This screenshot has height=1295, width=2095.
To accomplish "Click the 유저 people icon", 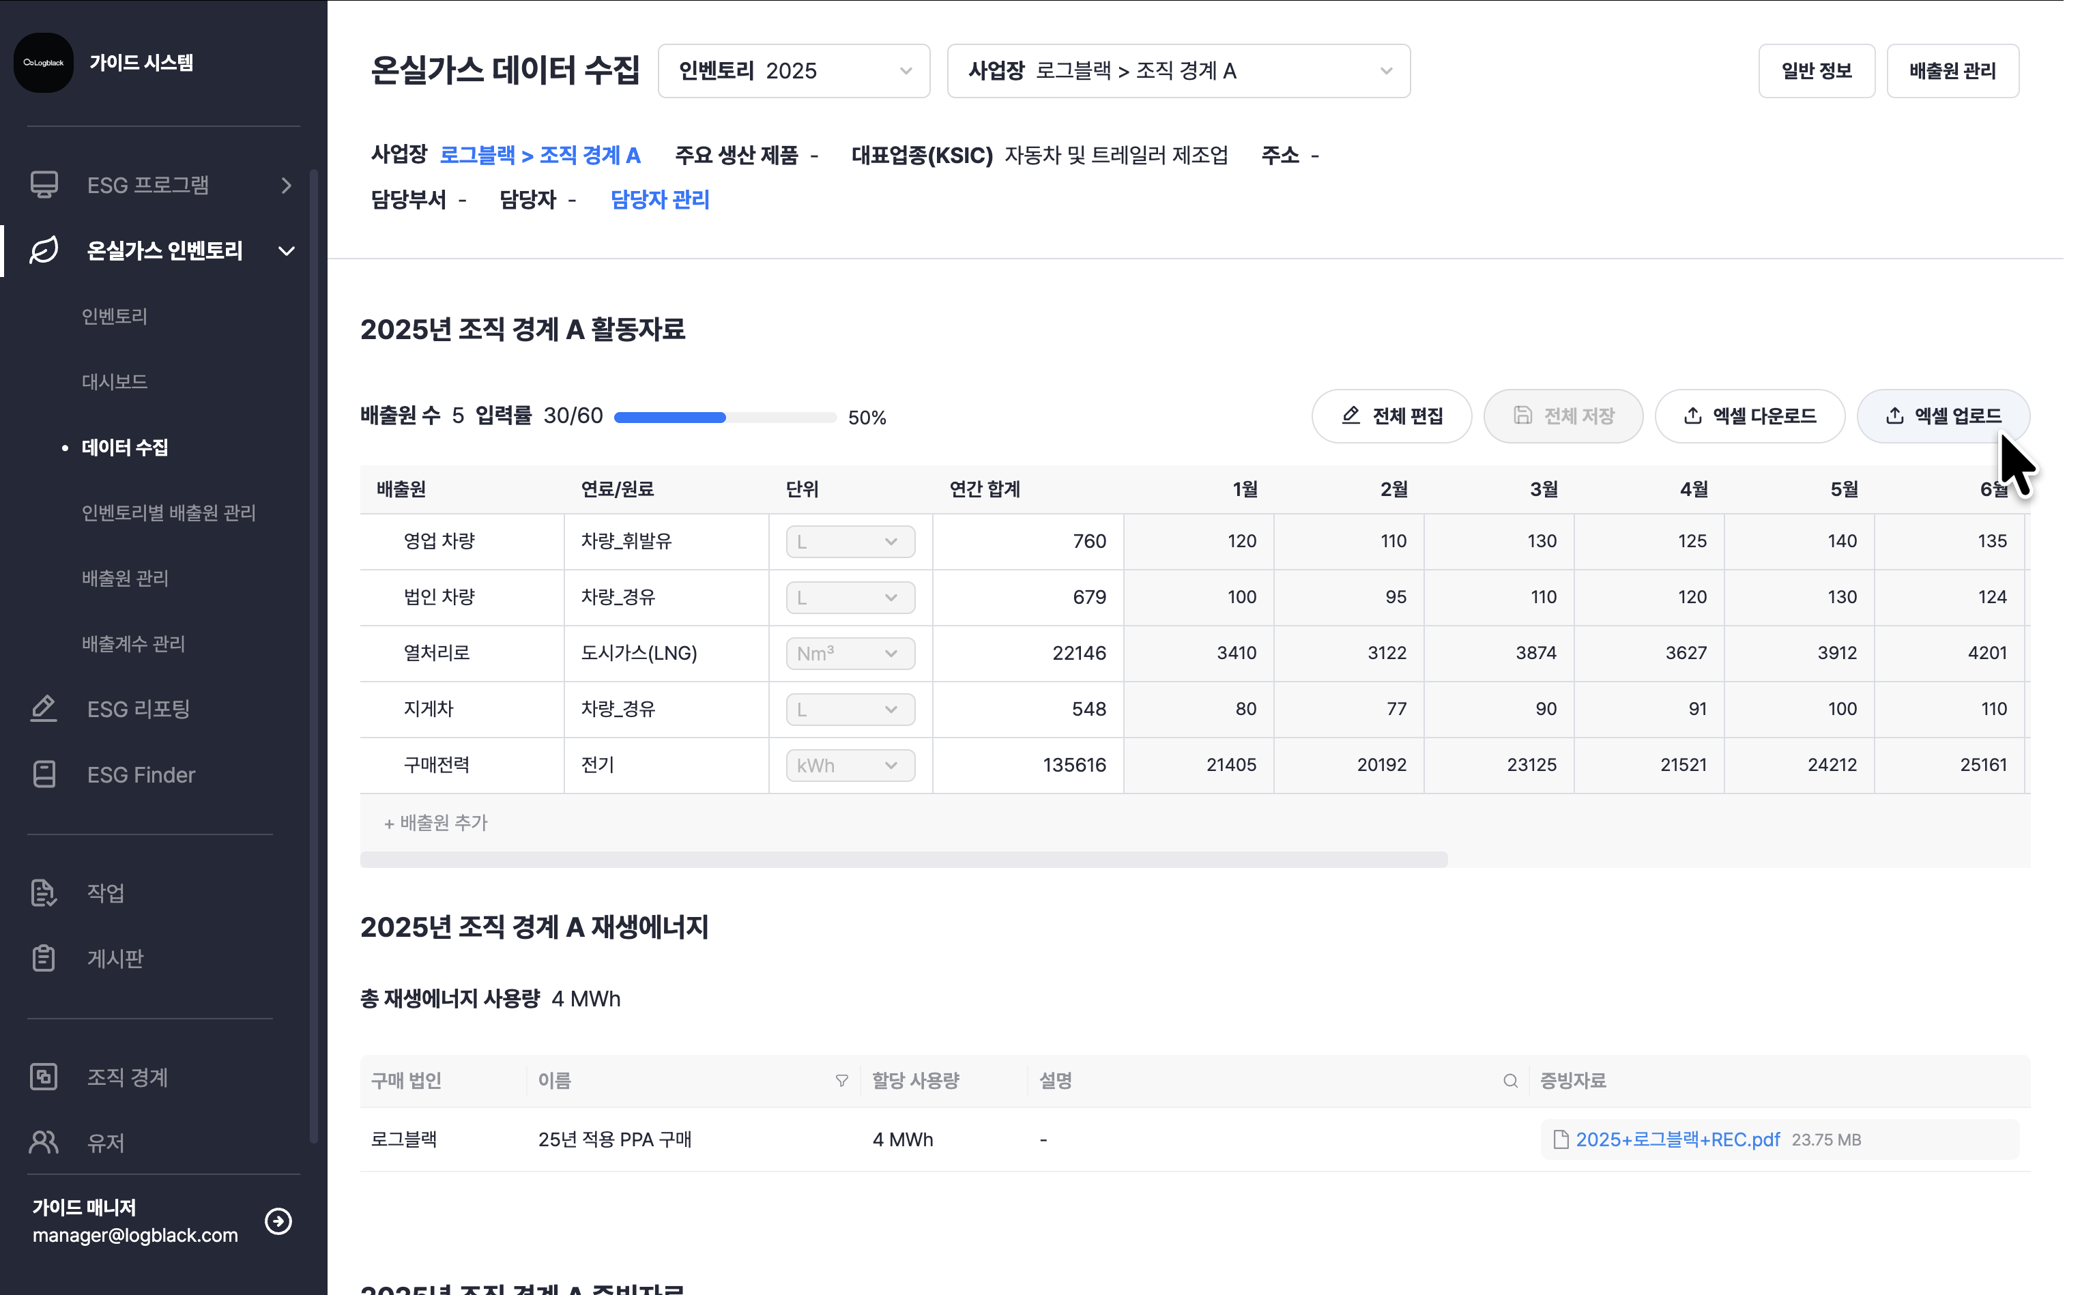I will pos(44,1141).
